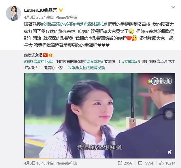Click the orange verified badge next to 娱乐女记

click(x=45, y=55)
